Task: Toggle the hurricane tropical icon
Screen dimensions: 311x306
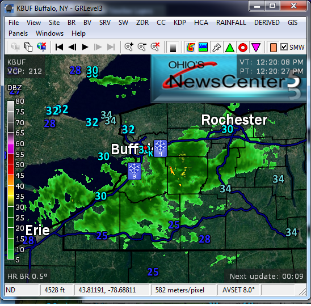Action: click(x=191, y=48)
